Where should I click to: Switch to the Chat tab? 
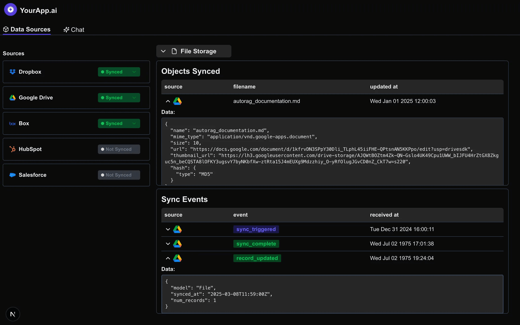click(x=74, y=30)
